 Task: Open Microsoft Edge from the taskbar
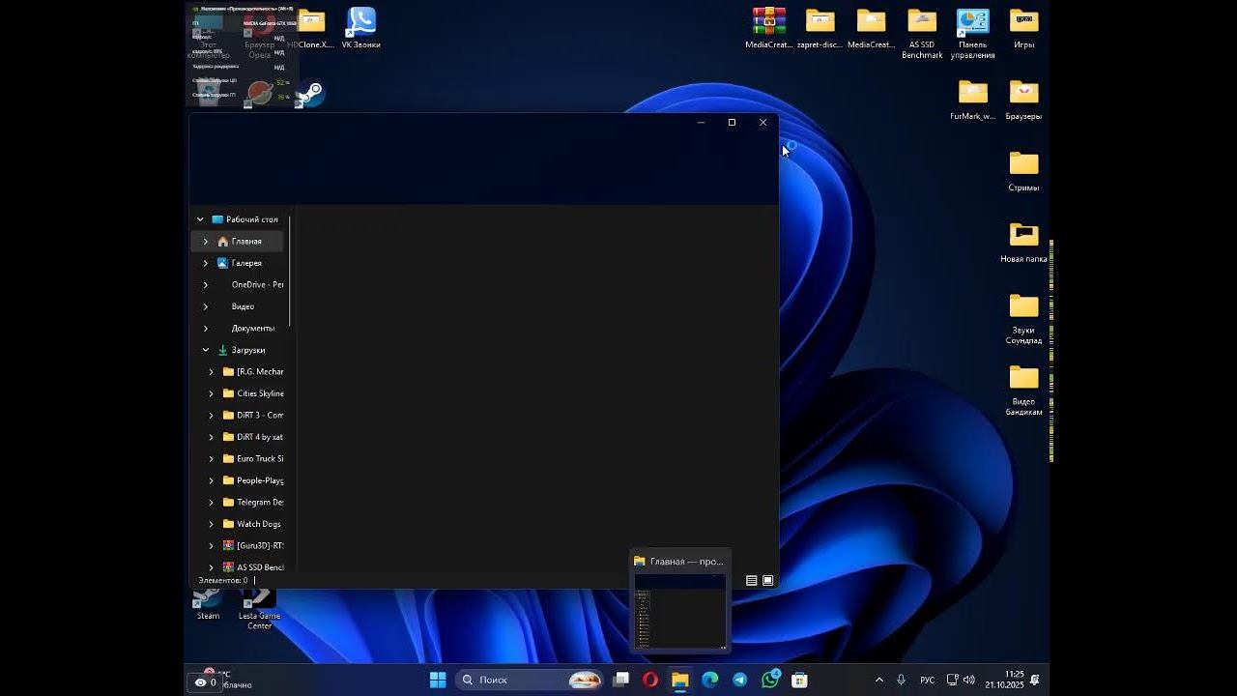(x=710, y=680)
